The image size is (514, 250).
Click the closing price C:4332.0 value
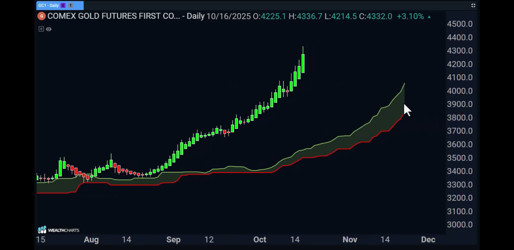(x=376, y=16)
